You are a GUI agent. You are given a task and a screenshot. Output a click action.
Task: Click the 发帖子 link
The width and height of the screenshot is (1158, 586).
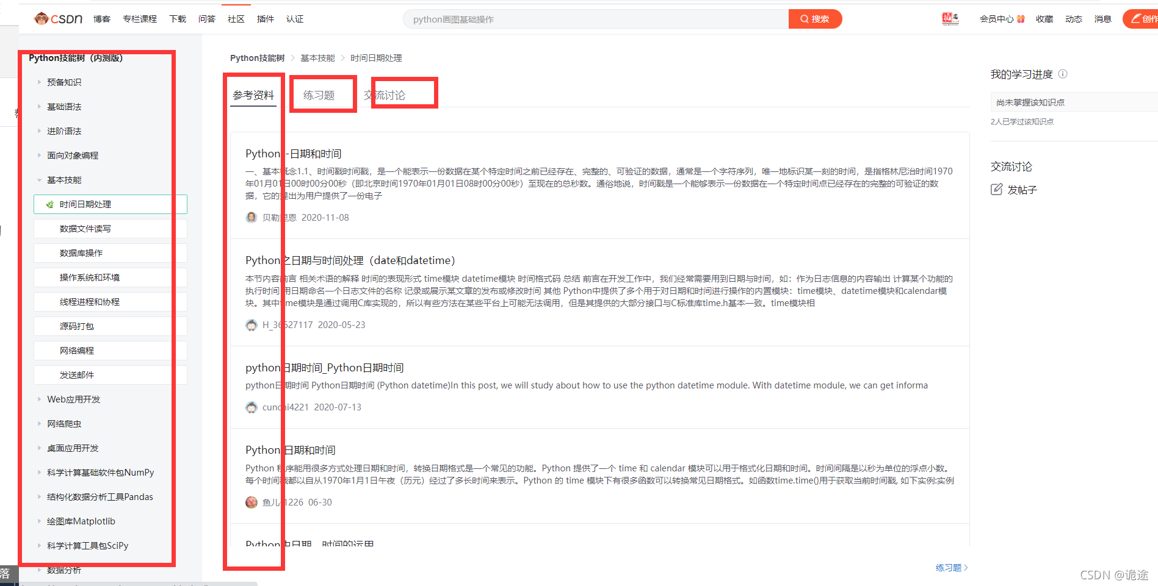coord(1022,190)
